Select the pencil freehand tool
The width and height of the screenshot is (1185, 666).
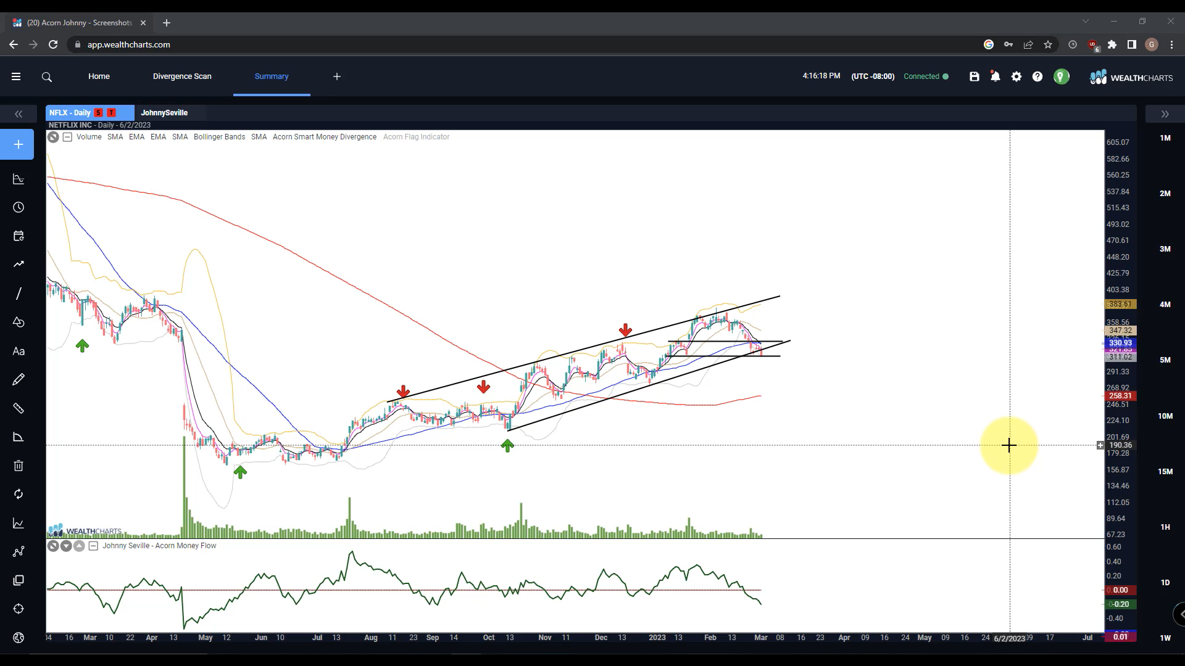point(19,379)
